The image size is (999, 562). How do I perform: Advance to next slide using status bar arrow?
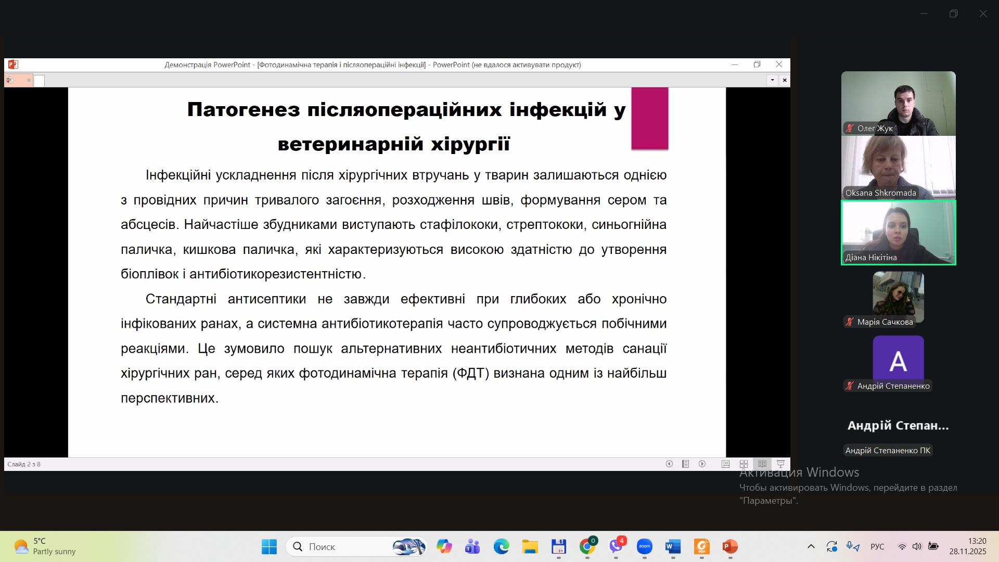(702, 464)
